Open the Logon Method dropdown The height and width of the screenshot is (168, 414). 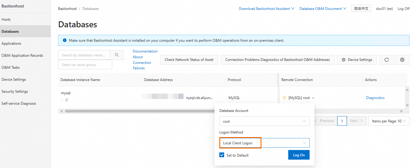pos(264,143)
